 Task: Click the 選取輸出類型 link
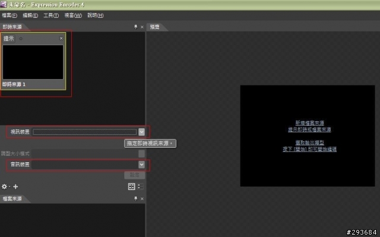309,143
